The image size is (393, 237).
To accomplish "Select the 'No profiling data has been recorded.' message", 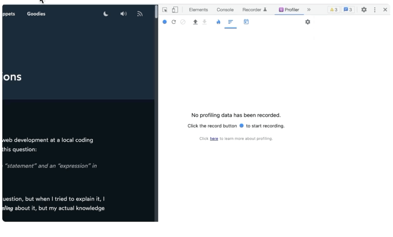I will tap(236, 115).
